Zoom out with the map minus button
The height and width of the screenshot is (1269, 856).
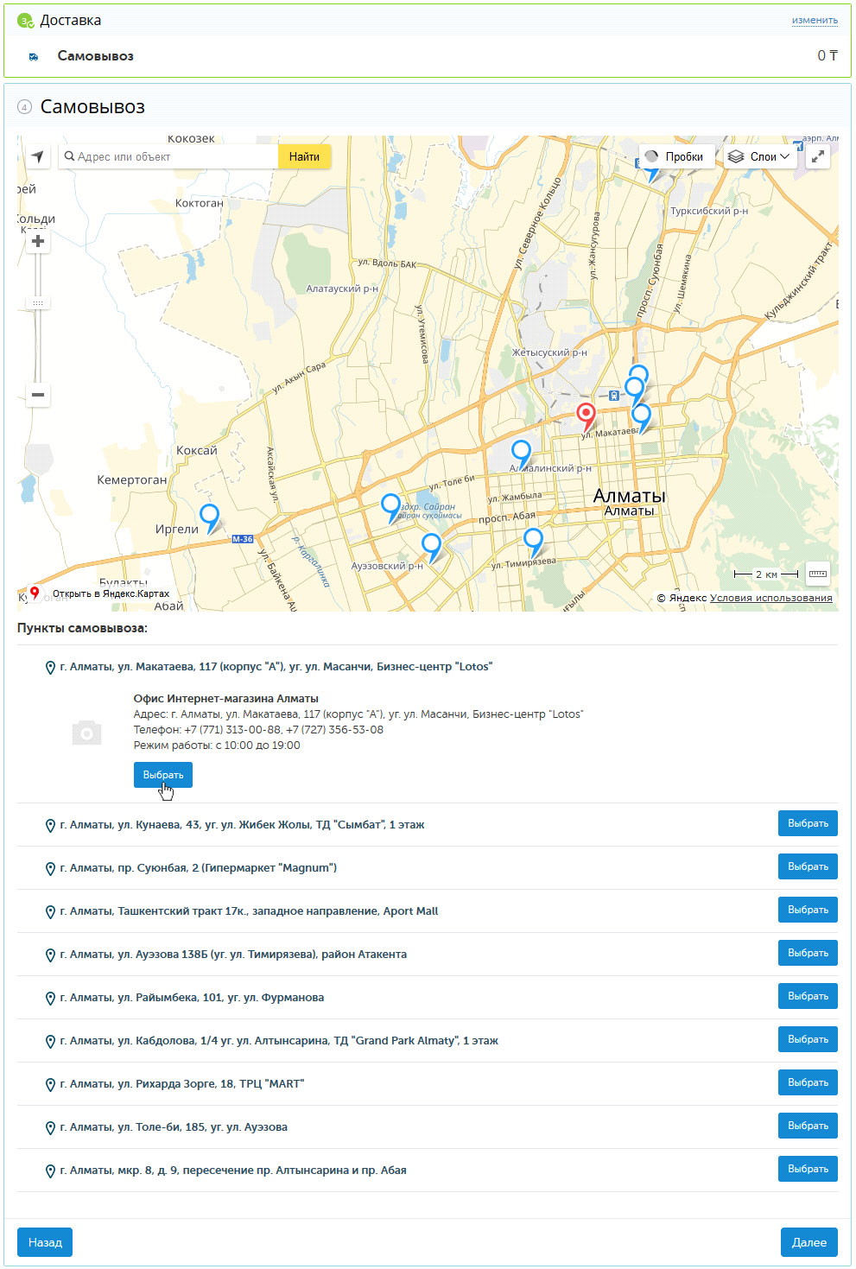(x=38, y=395)
